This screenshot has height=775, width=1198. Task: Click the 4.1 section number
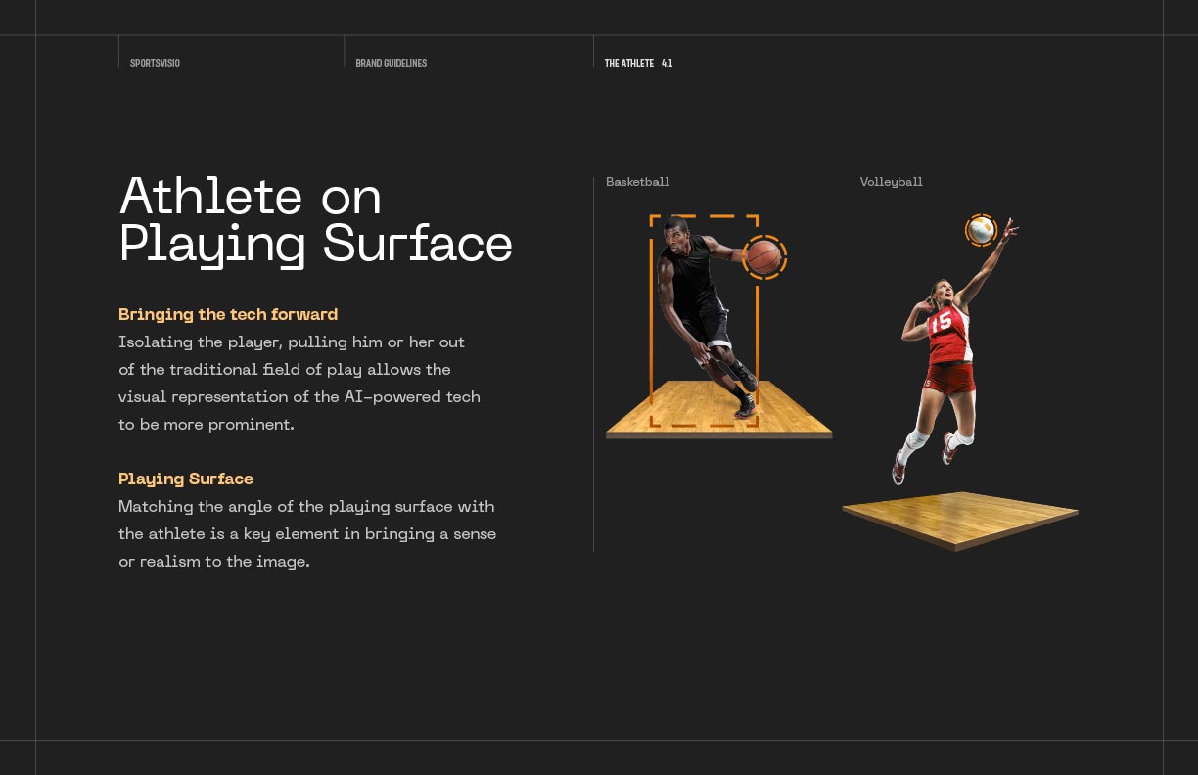tap(667, 63)
